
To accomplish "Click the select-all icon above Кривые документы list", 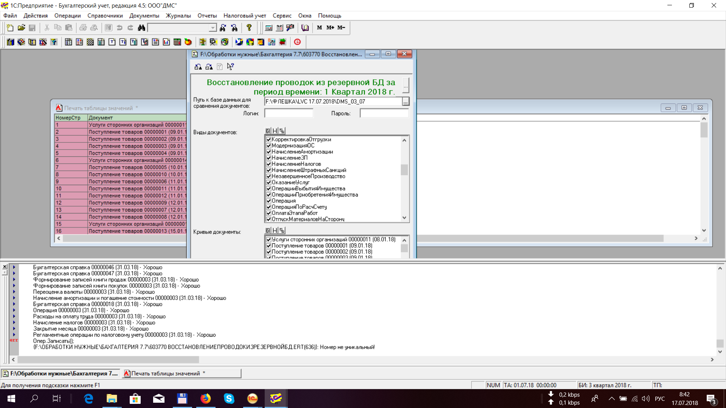I will tap(268, 230).
